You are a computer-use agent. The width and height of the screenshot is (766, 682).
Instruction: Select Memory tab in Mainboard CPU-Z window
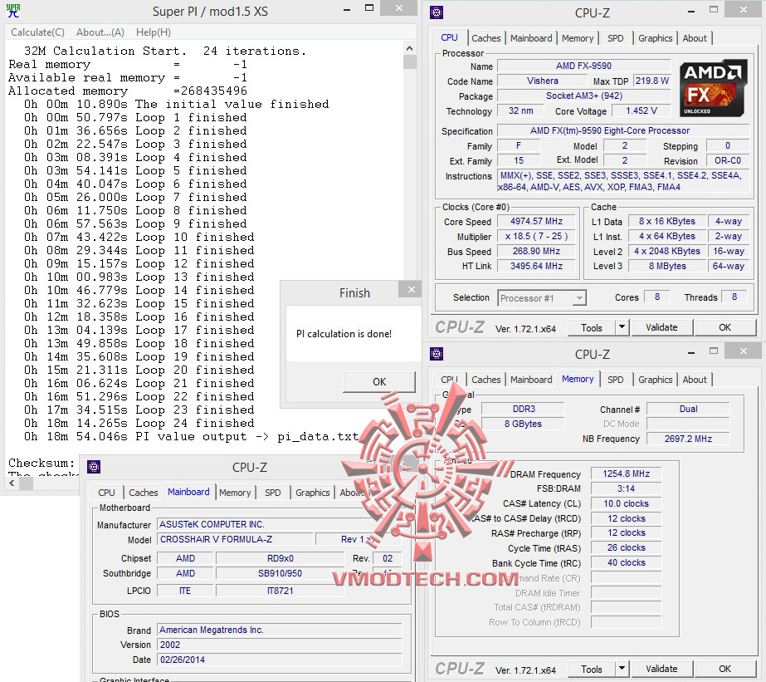pos(235,493)
